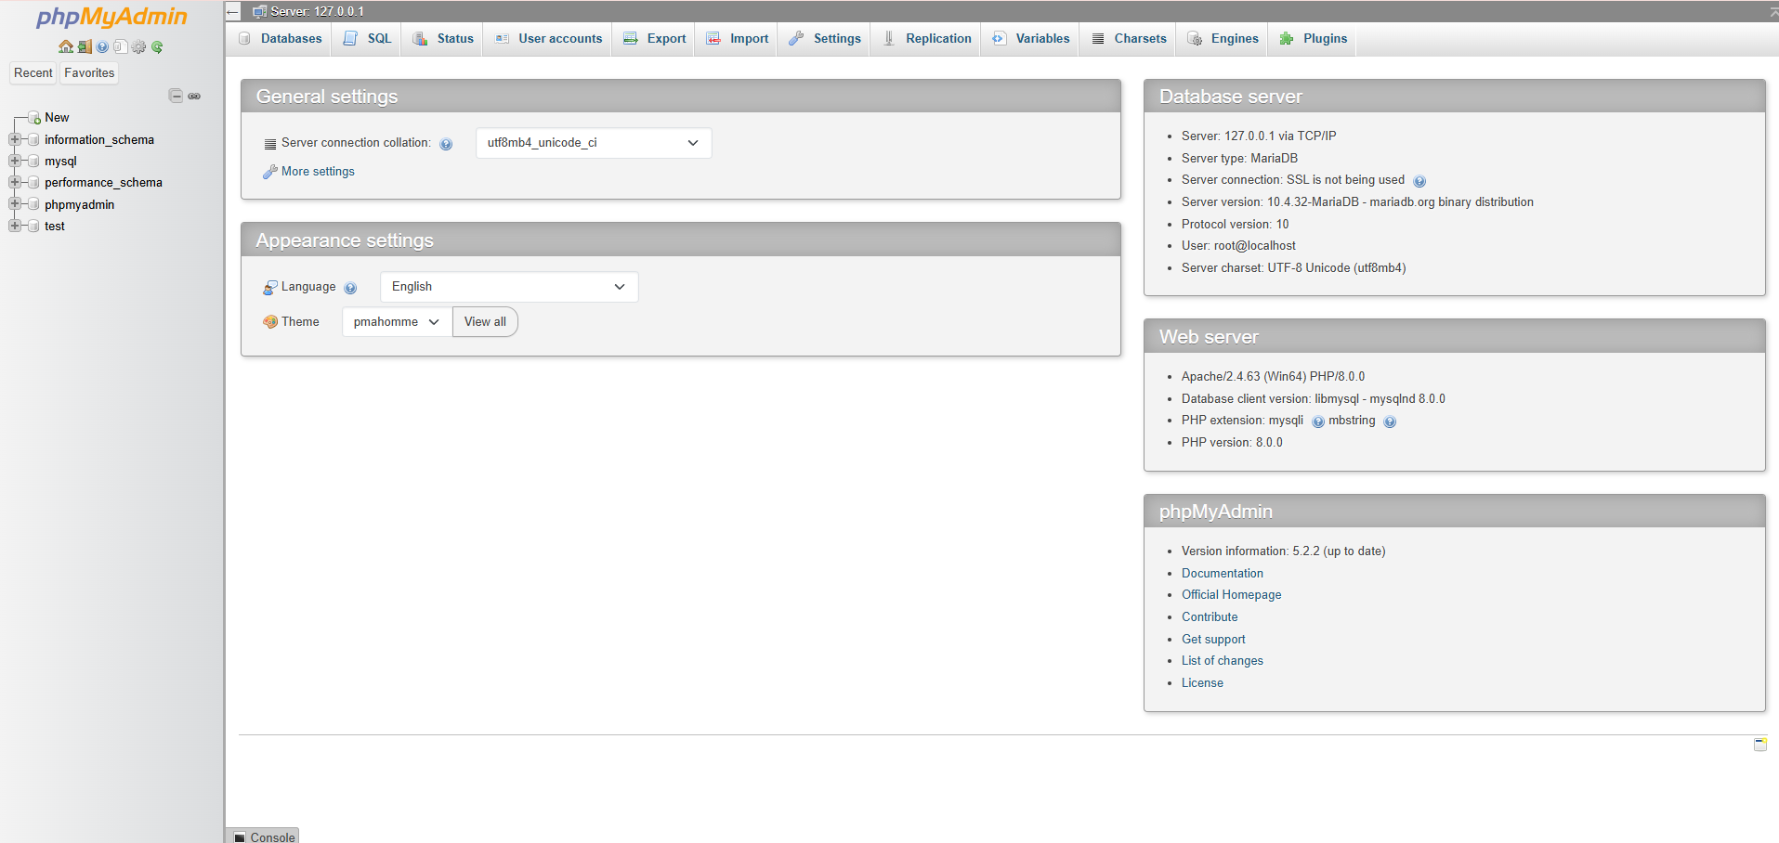Click the Contribute link
The height and width of the screenshot is (843, 1779).
click(x=1210, y=617)
